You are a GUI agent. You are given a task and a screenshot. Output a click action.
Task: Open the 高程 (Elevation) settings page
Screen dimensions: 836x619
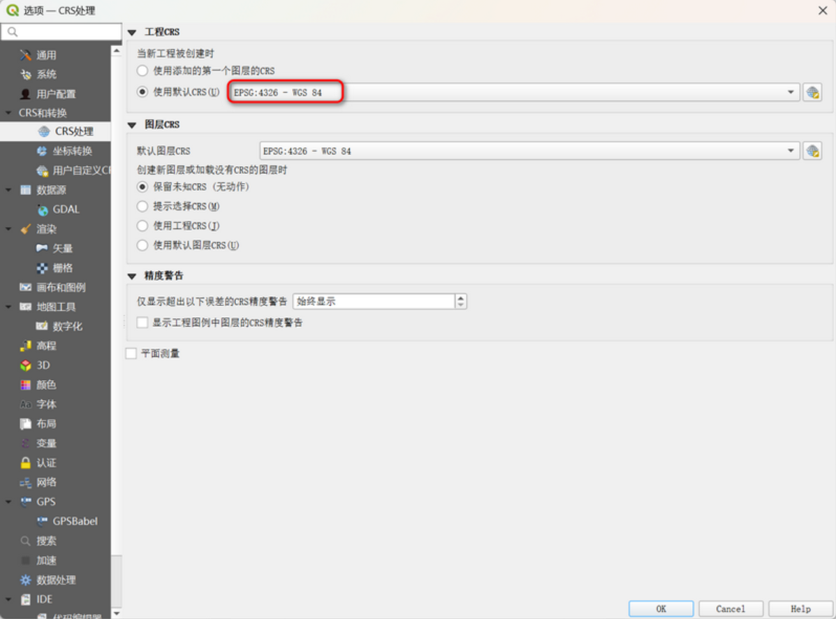click(45, 346)
